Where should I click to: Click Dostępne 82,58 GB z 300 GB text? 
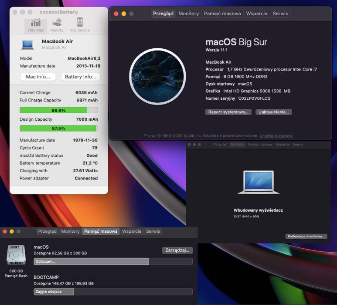(60, 253)
